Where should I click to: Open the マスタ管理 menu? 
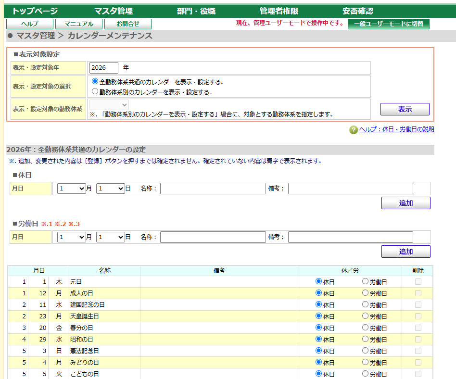(114, 11)
